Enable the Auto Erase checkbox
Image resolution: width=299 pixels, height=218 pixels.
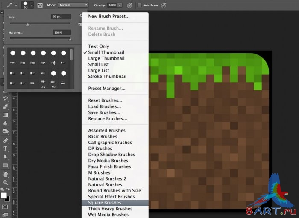pos(140,5)
